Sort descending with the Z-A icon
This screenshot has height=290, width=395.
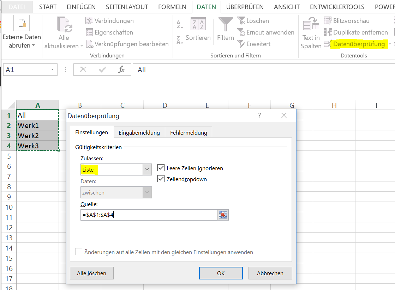(x=180, y=40)
